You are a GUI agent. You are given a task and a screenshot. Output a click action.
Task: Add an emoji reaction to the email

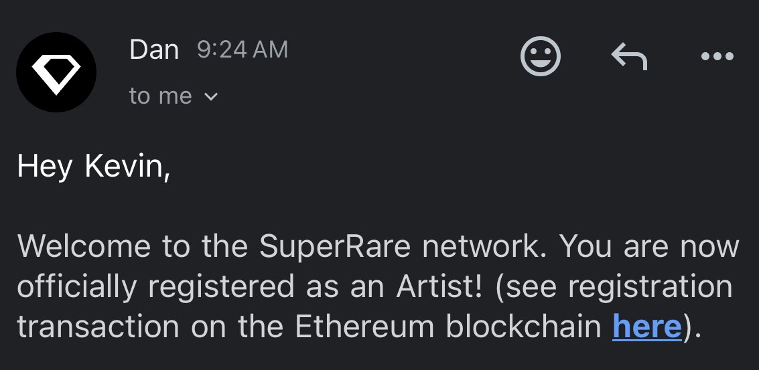pos(540,56)
